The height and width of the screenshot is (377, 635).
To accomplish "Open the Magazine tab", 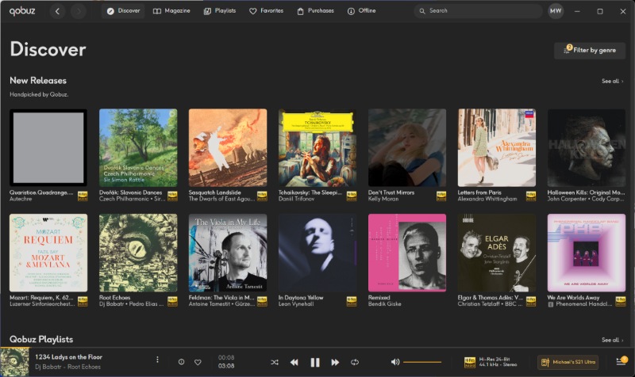I will [171, 11].
